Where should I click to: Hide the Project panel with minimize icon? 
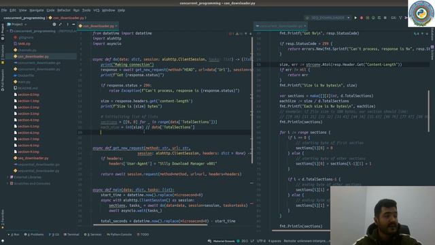pos(73,24)
